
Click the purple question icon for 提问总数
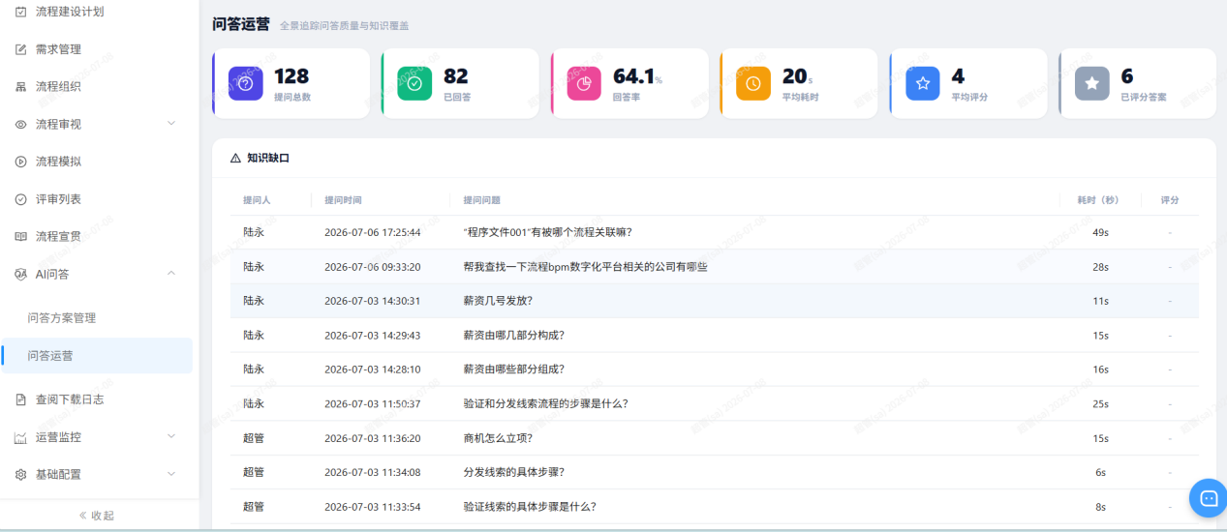click(x=245, y=83)
